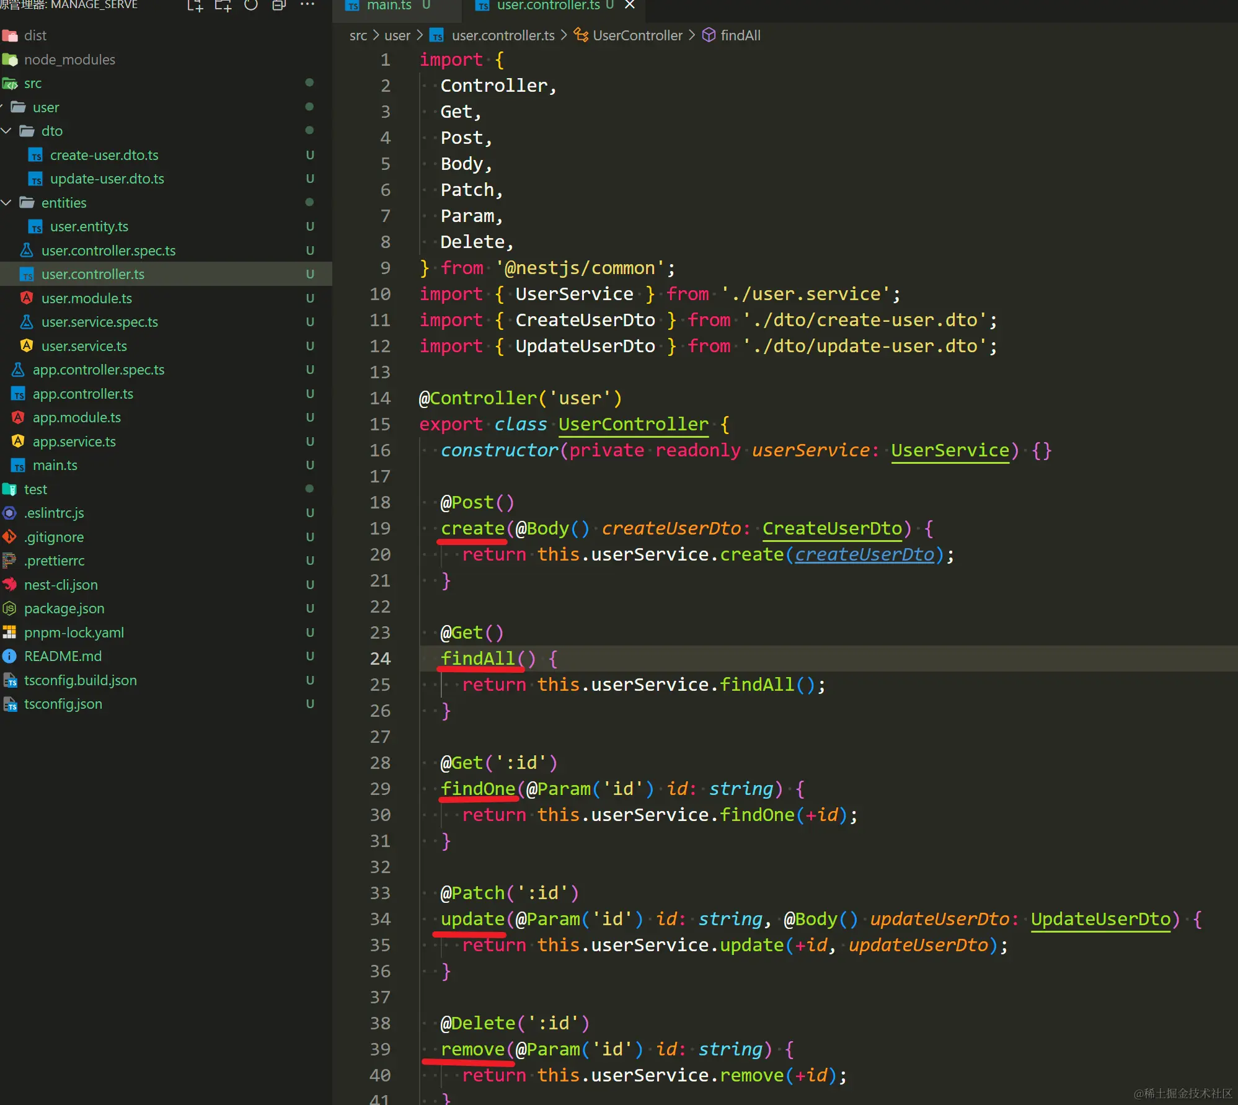Click the '@nestjs/common' import string on line 9

(580, 268)
